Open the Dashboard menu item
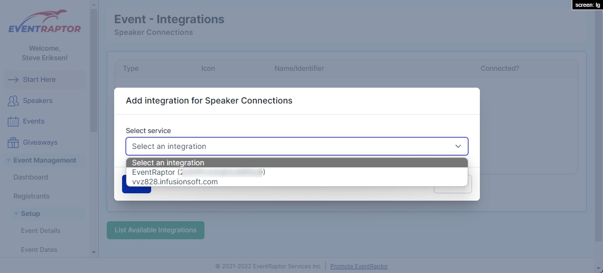Viewport: 603px width, 273px height. click(31, 177)
